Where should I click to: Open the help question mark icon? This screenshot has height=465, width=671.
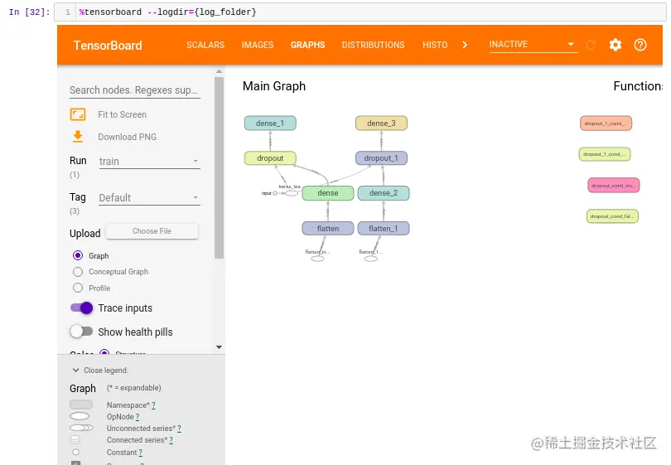pos(640,45)
